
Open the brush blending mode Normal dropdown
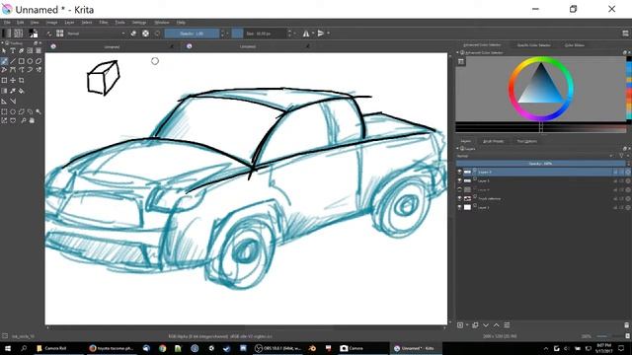96,34
